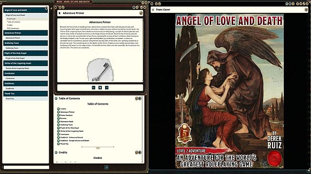This screenshot has width=311, height=174.
Task: Click third toolbar icon in Adventure Primer window
Action: [63, 7]
